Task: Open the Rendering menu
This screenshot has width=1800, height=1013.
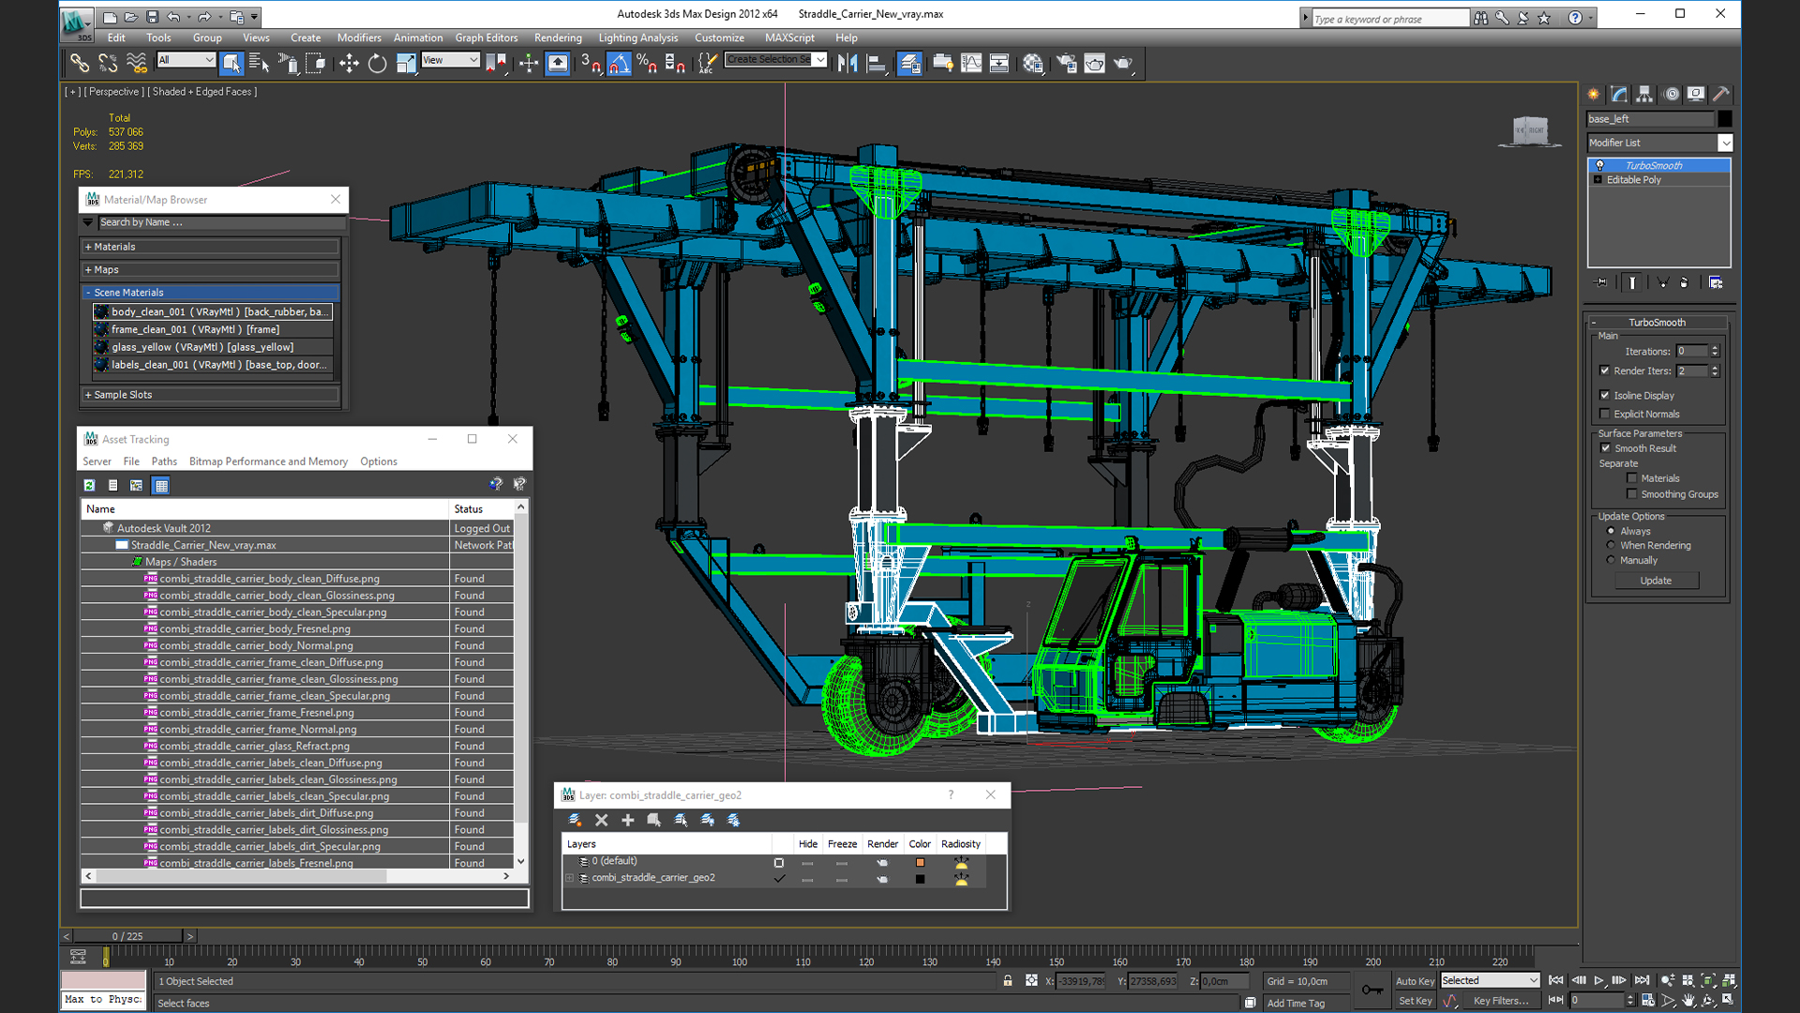Action: 558,38
